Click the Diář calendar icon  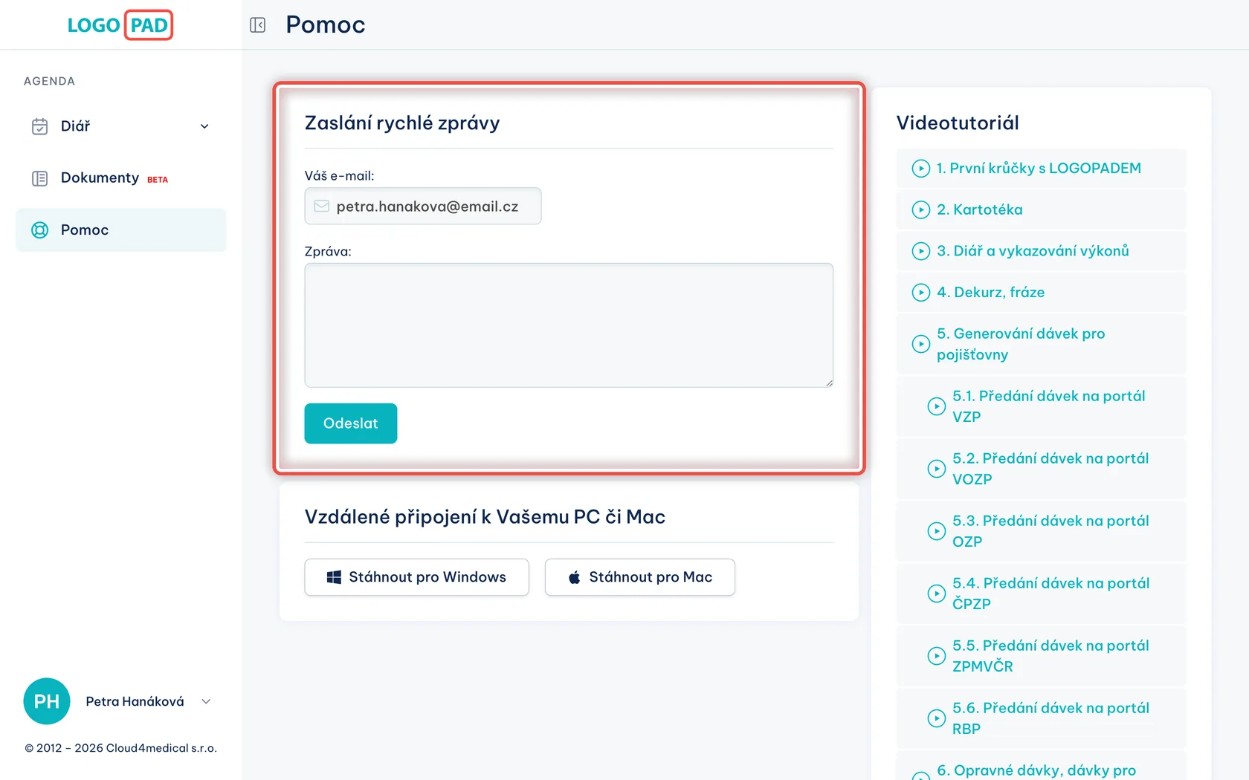point(40,126)
